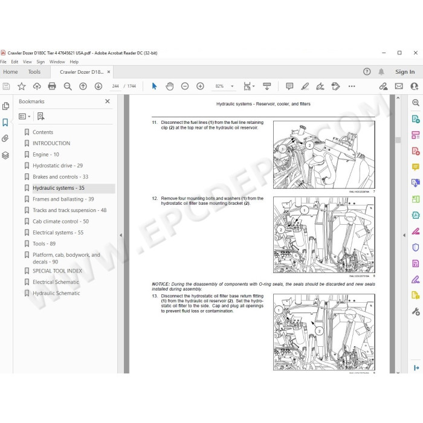The width and height of the screenshot is (423, 423).
Task: Go to previous page arrow
Action: click(x=83, y=86)
